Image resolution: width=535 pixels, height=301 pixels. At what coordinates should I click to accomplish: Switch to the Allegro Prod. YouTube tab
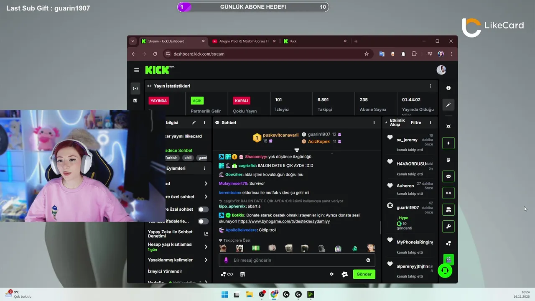point(244,41)
